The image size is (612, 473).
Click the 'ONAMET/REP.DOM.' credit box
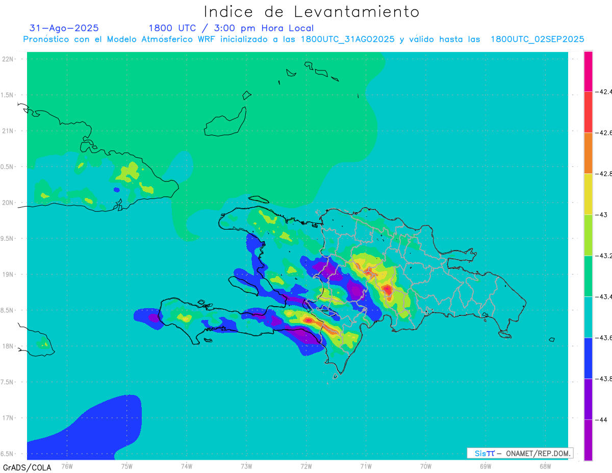coord(520,453)
